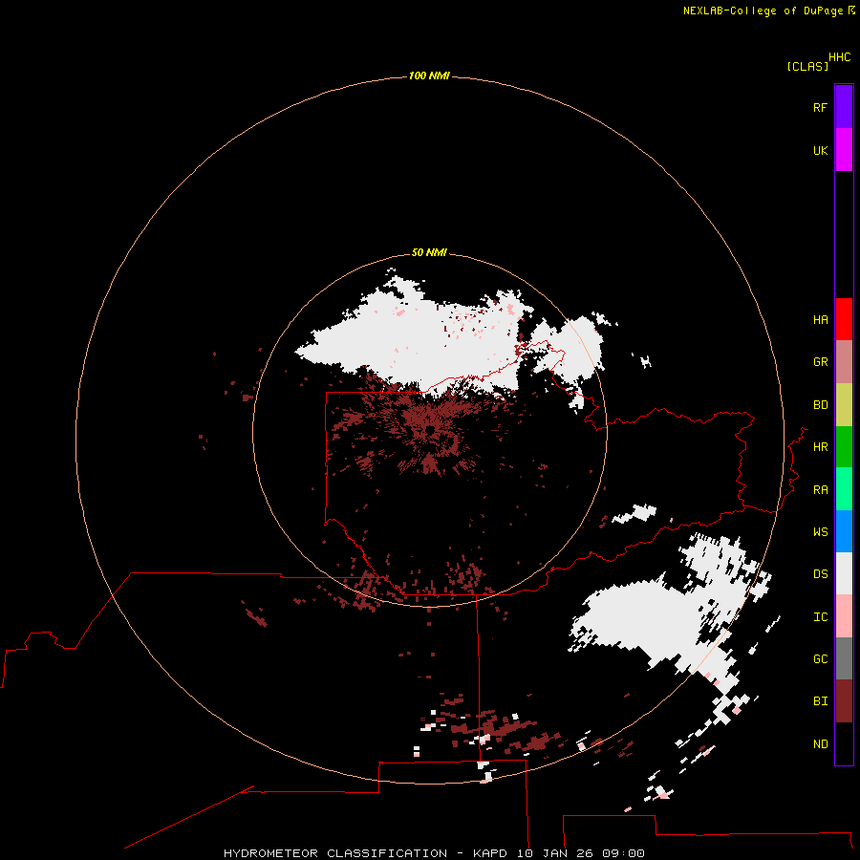
Task: Click the light green RA swatch
Action: pyautogui.click(x=844, y=489)
